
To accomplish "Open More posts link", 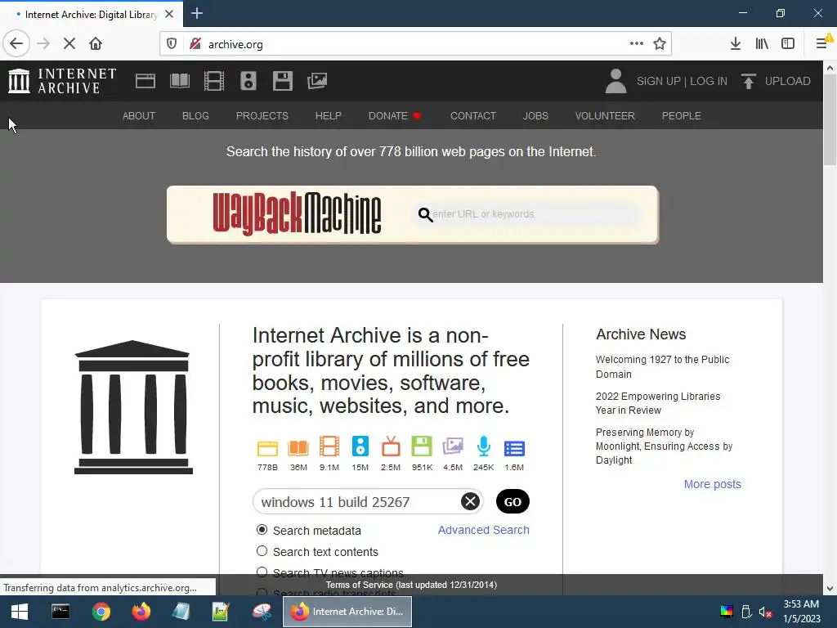I will coord(713,484).
